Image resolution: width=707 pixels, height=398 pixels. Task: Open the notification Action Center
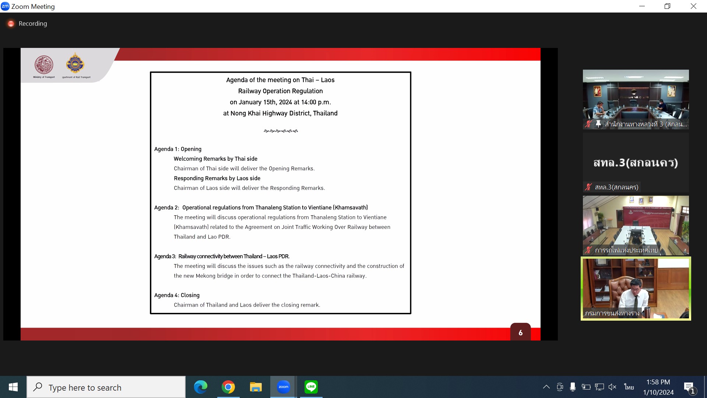[x=689, y=387]
